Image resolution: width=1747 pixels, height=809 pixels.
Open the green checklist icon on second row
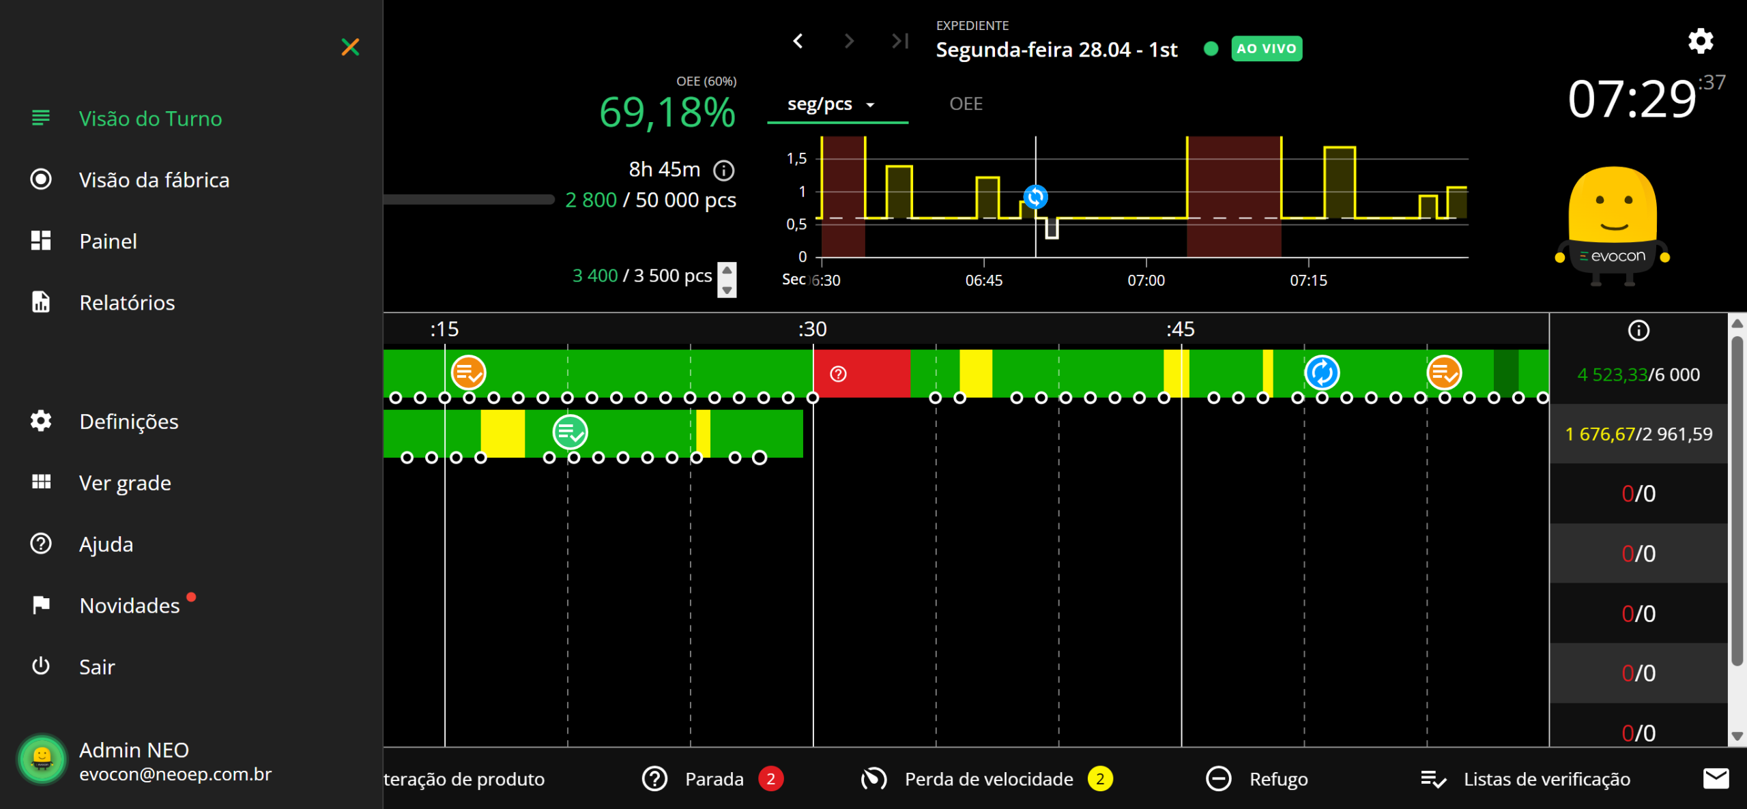pos(570,432)
